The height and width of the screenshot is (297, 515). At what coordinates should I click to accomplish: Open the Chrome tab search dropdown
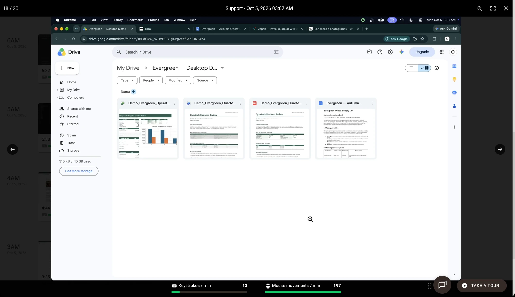(76, 29)
